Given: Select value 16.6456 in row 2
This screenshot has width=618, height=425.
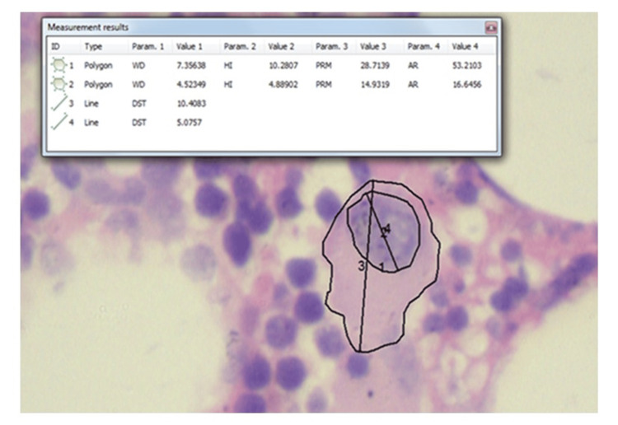Looking at the screenshot, I should coord(467,84).
